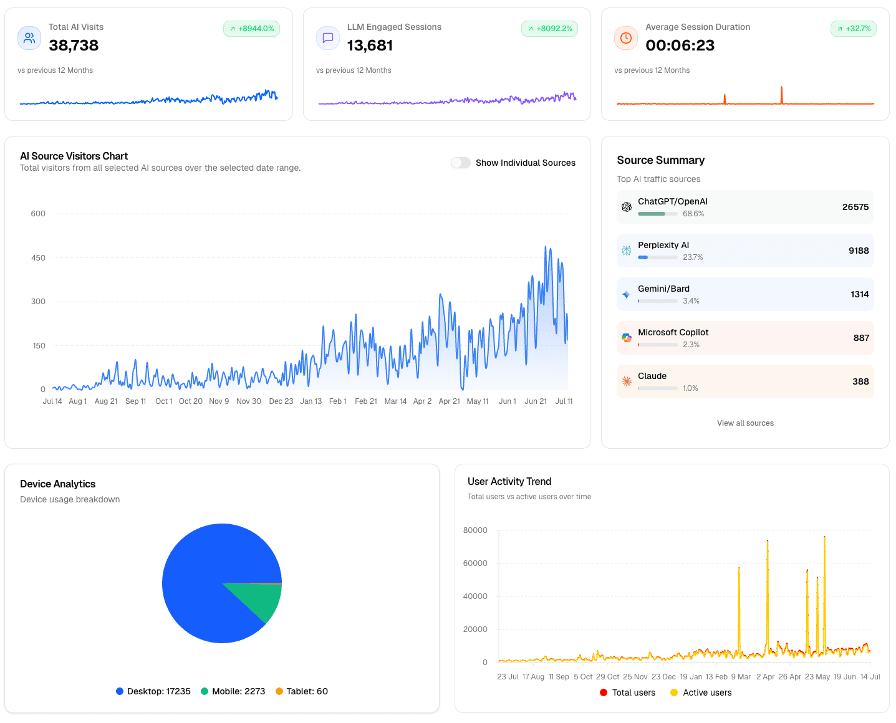Enable Show Individual Sources
This screenshot has width=896, height=723.
461,163
